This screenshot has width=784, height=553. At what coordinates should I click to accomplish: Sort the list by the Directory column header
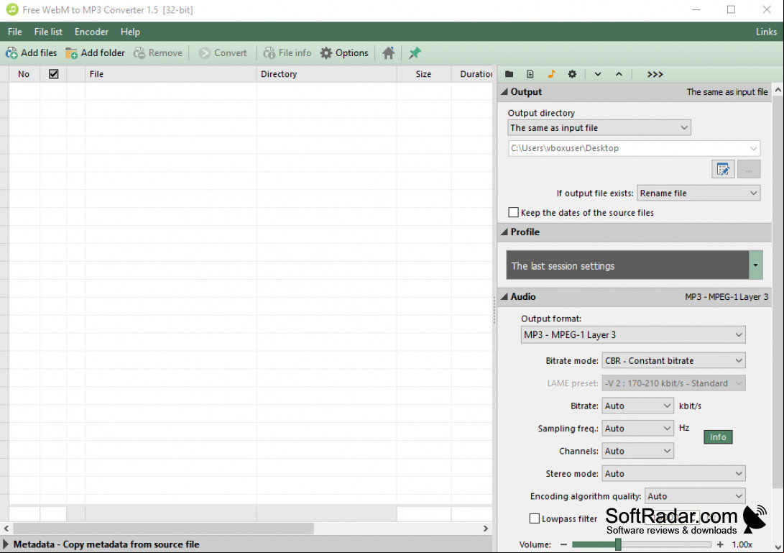pyautogui.click(x=326, y=74)
